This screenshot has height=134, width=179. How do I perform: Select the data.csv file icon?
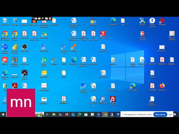tap(93, 87)
